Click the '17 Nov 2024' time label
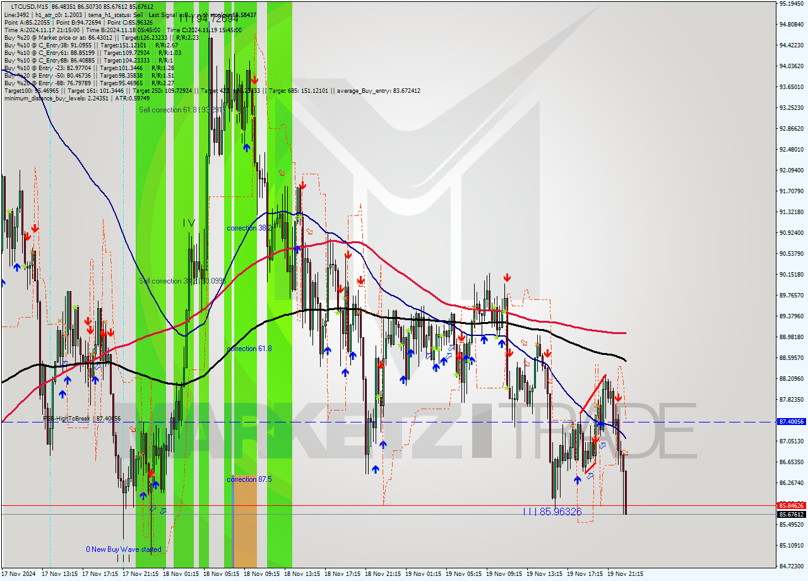This screenshot has height=581, width=808. [19, 574]
